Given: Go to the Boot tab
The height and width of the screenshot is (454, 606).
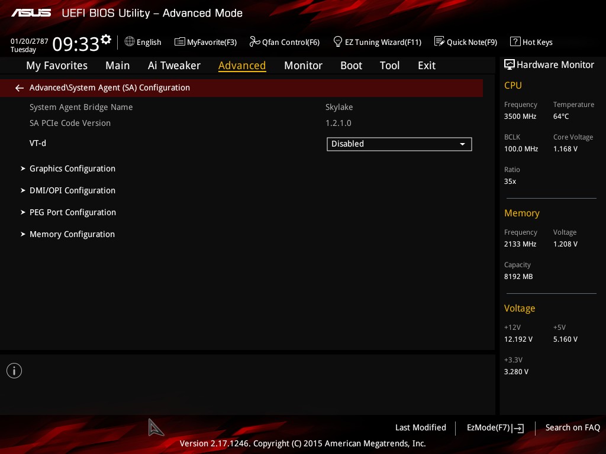Looking at the screenshot, I should point(352,66).
